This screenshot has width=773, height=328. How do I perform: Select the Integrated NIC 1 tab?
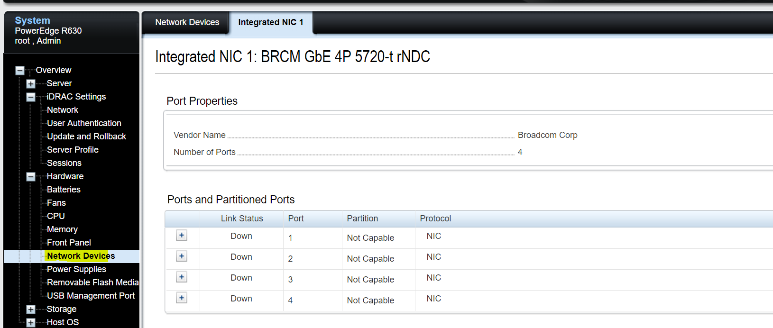point(271,22)
